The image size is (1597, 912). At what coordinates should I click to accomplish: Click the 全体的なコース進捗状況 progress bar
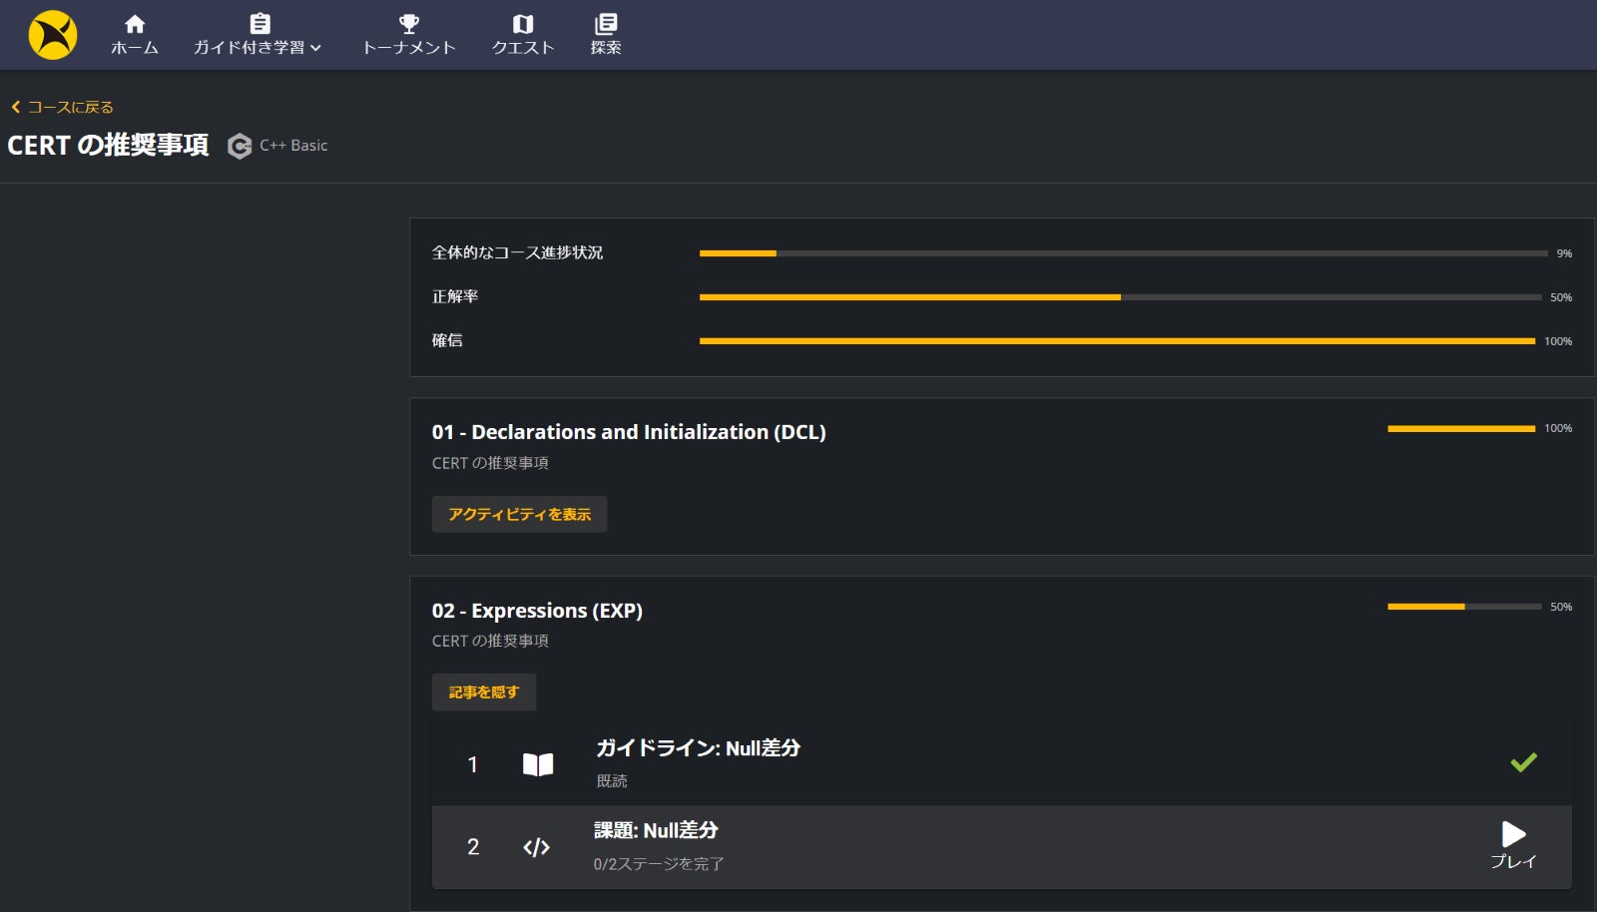1123,253
